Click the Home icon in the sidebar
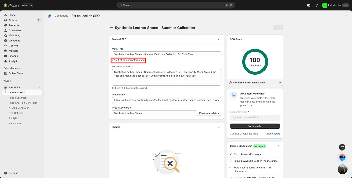 [x=6, y=15]
